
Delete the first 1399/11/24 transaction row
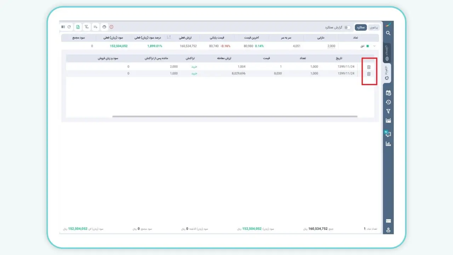[369, 67]
